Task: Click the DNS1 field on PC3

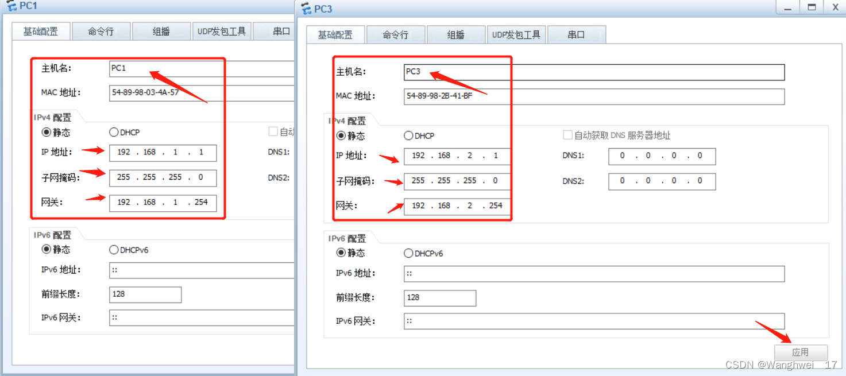Action: point(662,156)
